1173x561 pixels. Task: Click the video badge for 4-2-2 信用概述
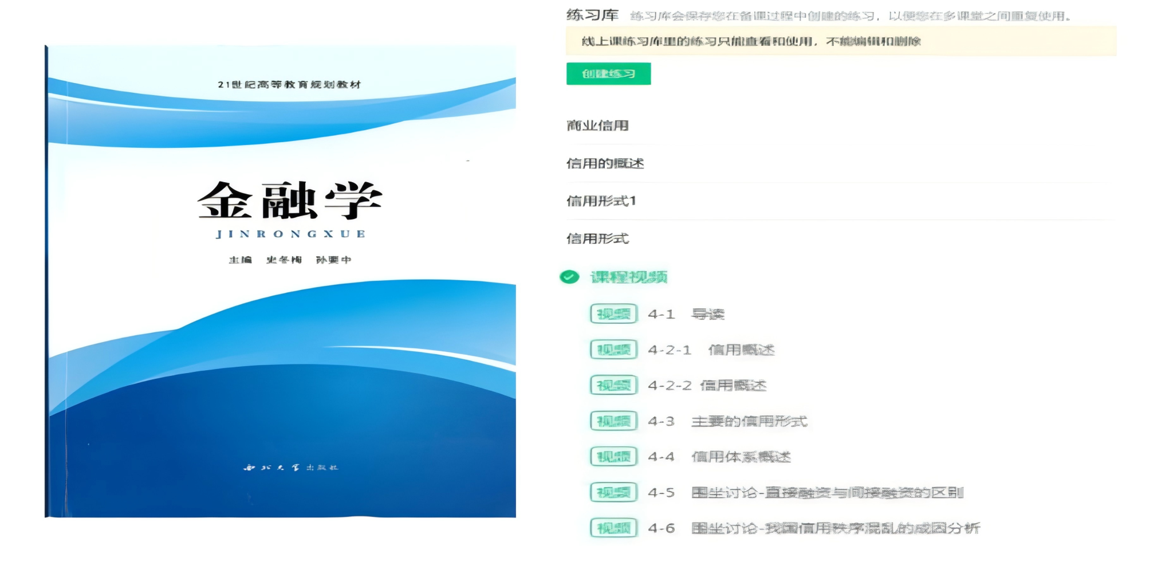(x=613, y=386)
